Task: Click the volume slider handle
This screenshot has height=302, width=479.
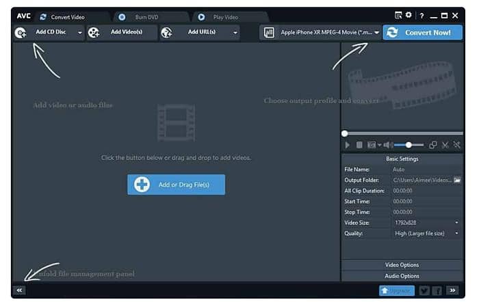Action: pyautogui.click(x=409, y=145)
